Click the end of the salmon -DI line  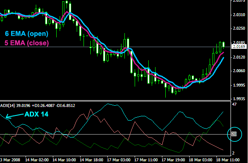223,150
